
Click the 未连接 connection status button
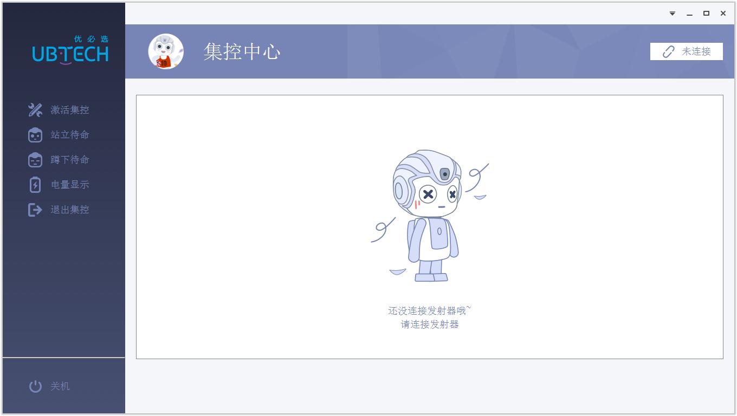click(687, 51)
